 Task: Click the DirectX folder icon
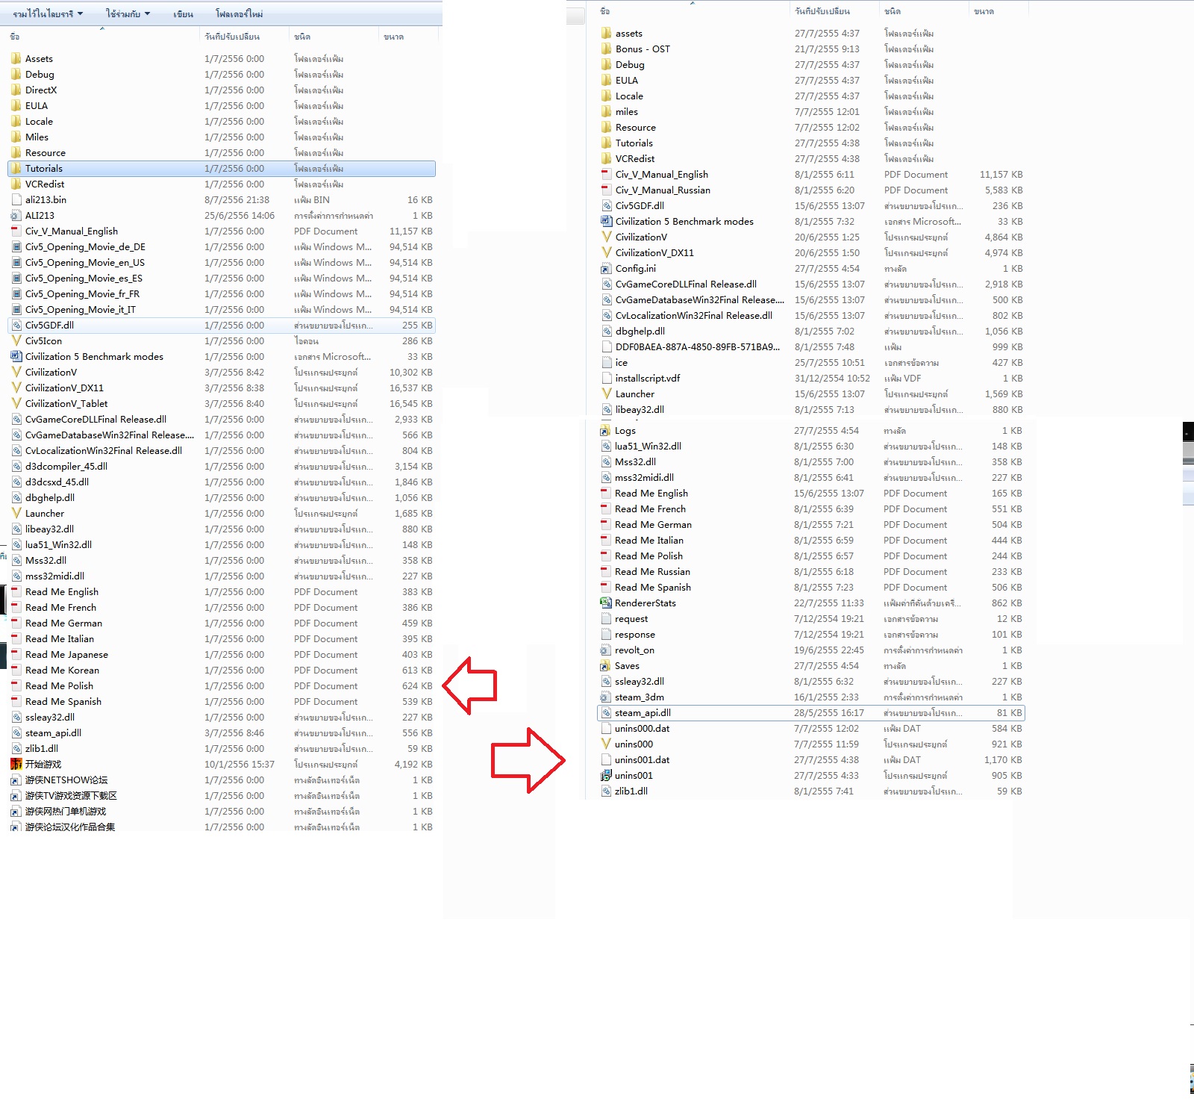pyautogui.click(x=16, y=90)
